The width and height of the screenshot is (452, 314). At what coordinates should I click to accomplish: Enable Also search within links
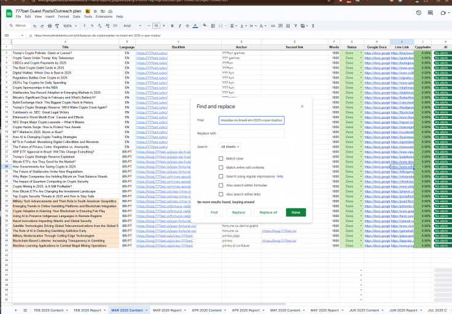point(221,194)
